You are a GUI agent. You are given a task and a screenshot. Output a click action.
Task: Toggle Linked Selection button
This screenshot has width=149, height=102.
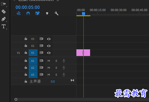pyautogui.click(x=38, y=13)
